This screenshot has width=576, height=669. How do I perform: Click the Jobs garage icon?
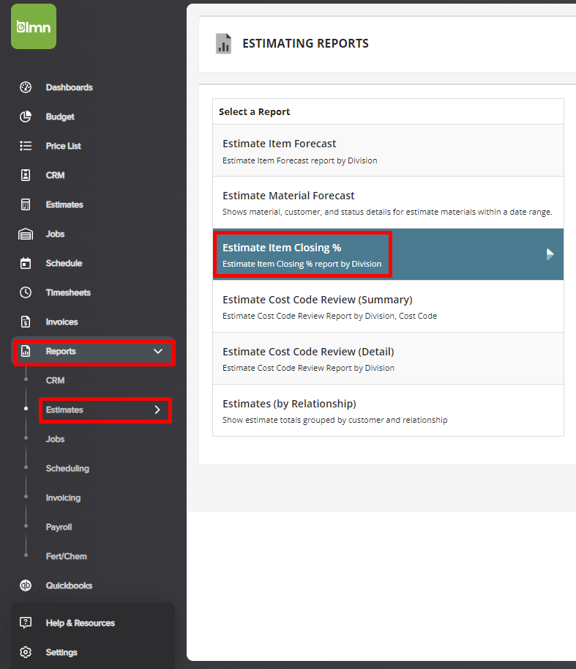(x=26, y=234)
